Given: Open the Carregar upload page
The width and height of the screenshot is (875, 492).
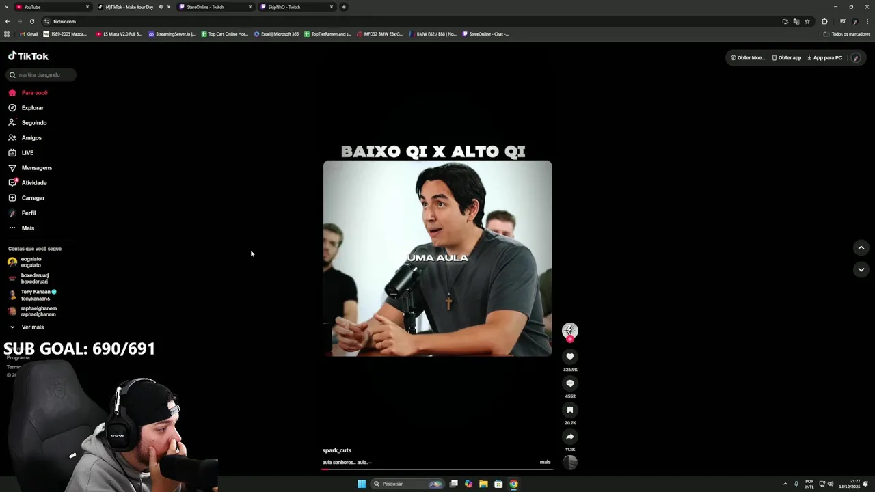Looking at the screenshot, I should click(27, 197).
